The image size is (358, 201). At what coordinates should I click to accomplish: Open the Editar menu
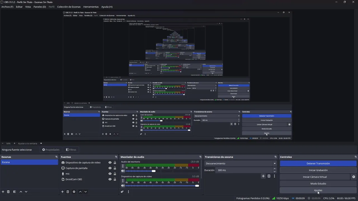(19, 7)
